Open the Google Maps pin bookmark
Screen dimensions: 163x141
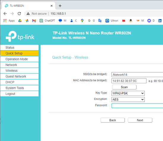point(82,21)
